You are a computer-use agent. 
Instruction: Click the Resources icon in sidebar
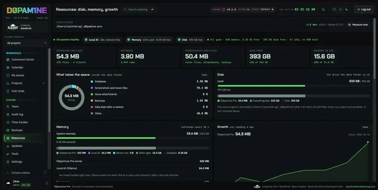pos(8,138)
